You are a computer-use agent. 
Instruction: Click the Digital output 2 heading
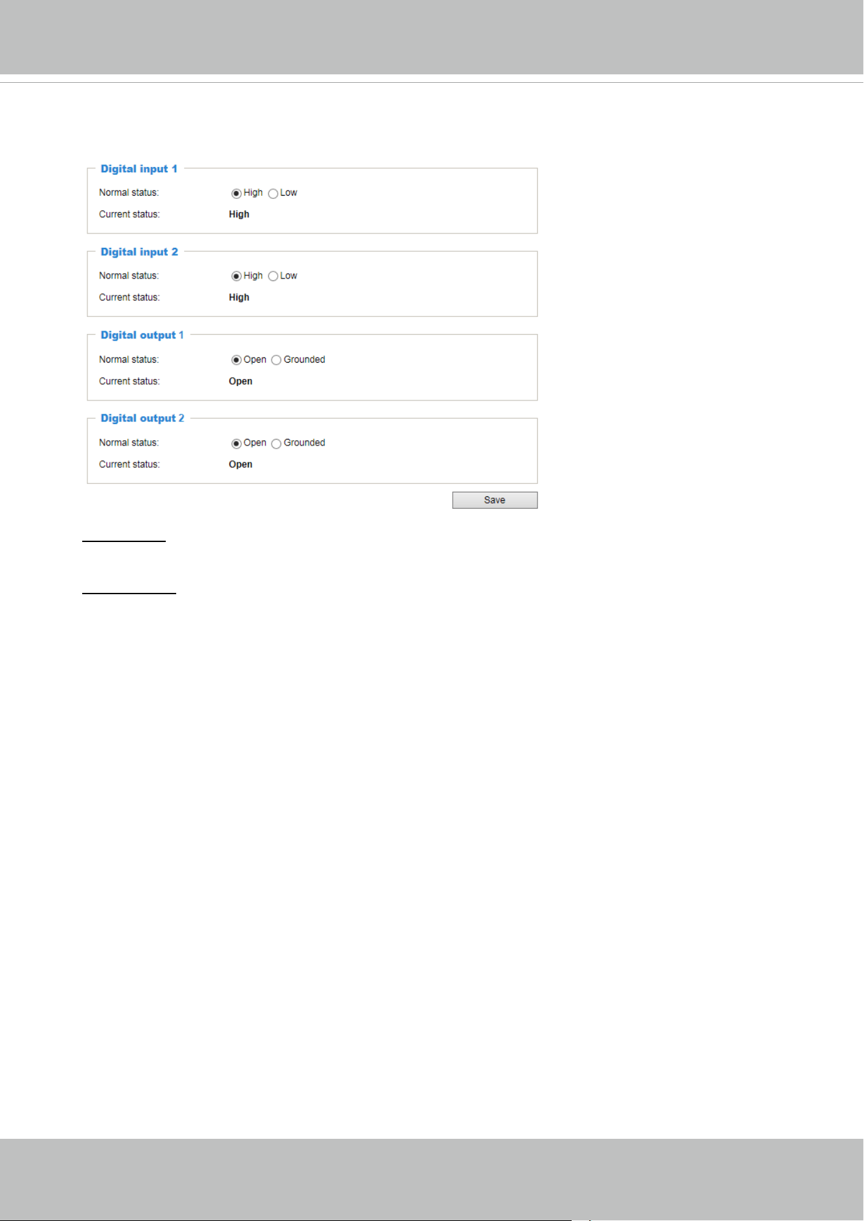pos(142,418)
